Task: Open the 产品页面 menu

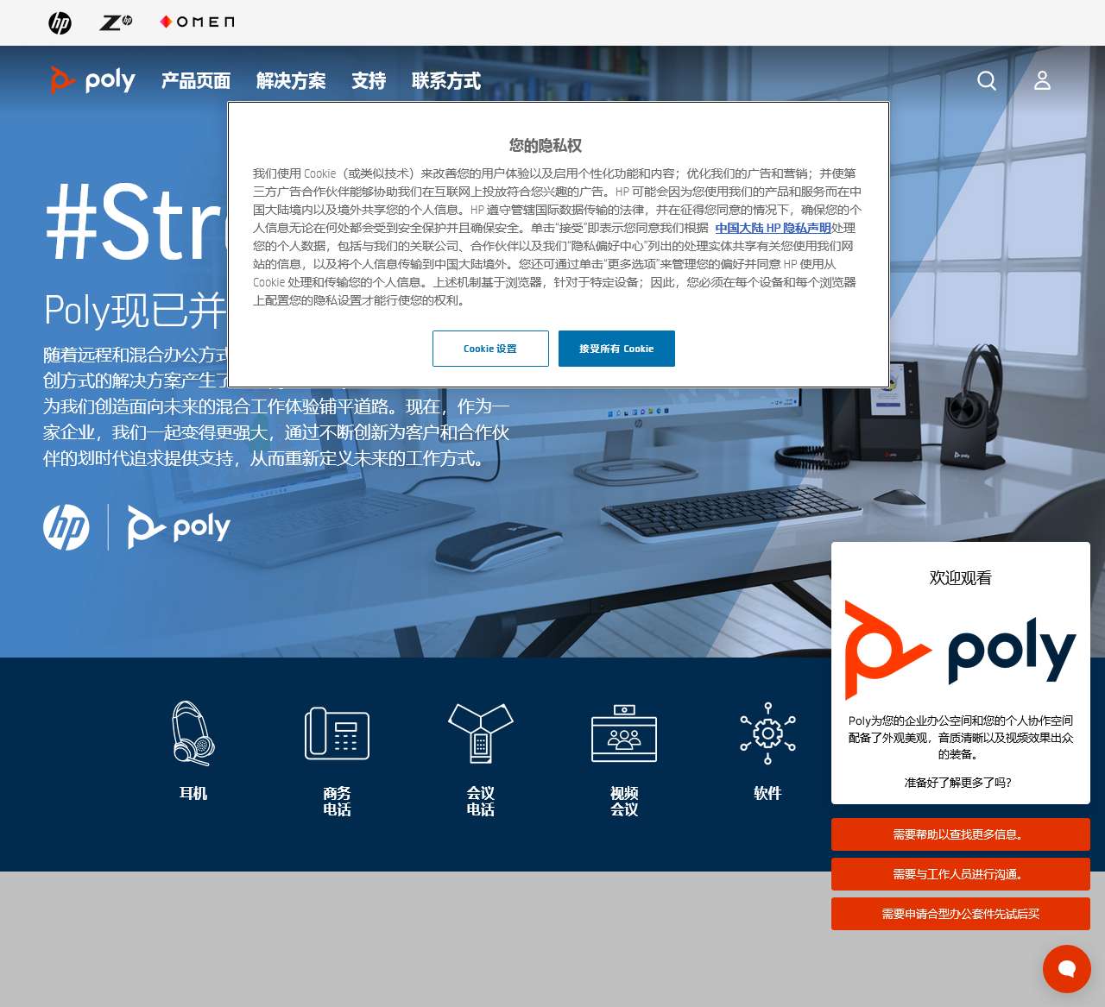Action: click(196, 81)
